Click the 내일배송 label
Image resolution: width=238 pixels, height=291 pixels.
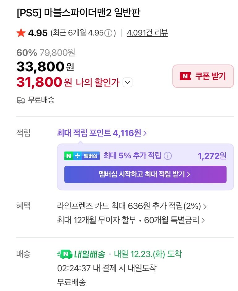click(90, 254)
